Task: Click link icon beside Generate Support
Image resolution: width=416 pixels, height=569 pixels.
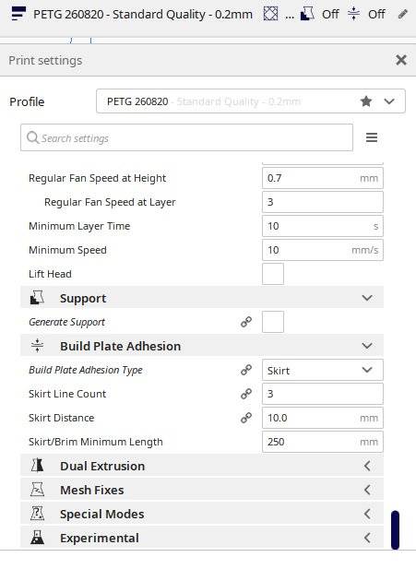Action: 246,322
